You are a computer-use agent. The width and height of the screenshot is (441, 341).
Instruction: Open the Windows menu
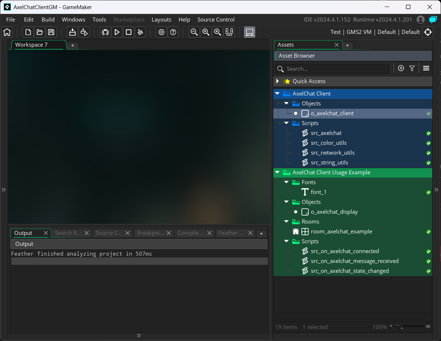click(74, 20)
